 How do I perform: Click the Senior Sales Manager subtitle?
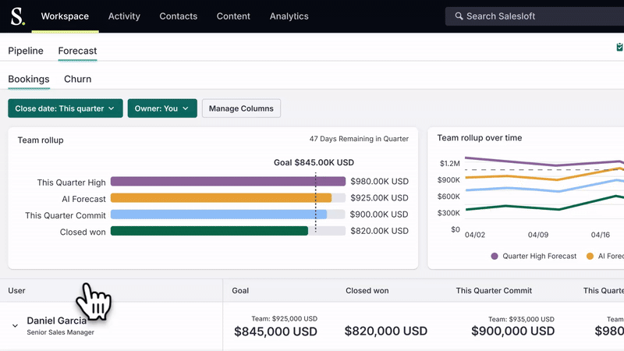point(61,332)
